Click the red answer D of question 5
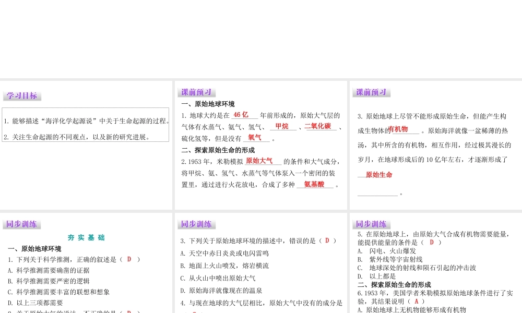 click(432, 242)
